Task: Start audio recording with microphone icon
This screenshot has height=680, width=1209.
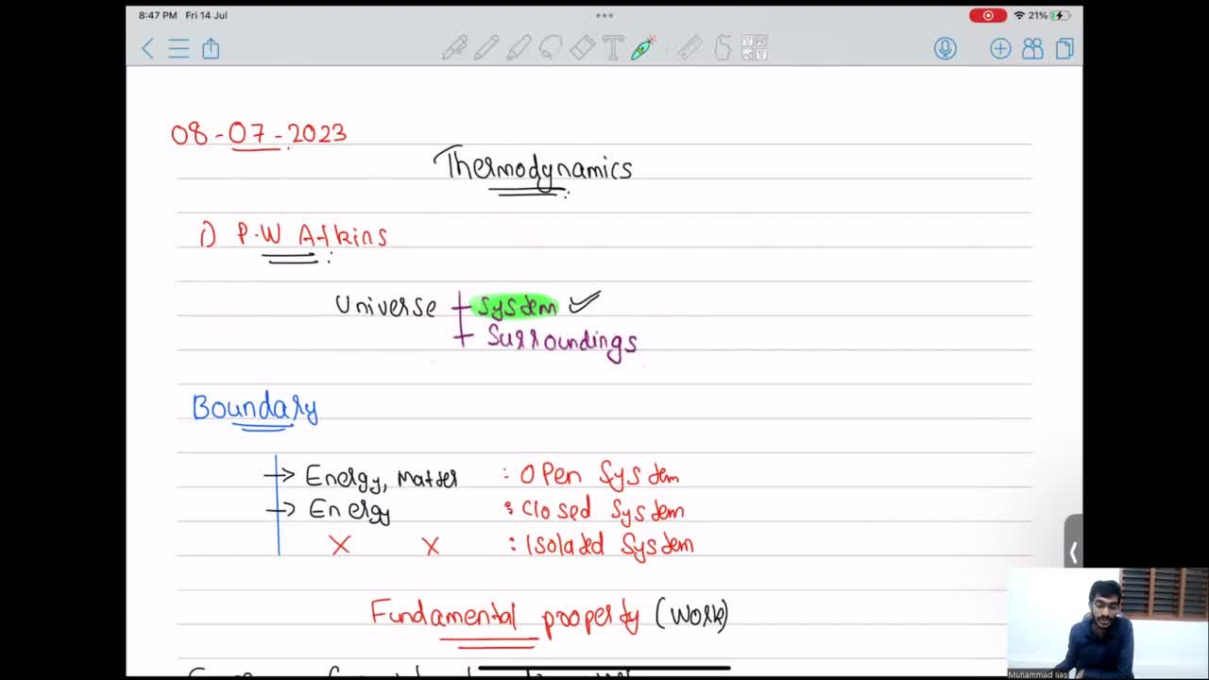Action: pyautogui.click(x=945, y=48)
